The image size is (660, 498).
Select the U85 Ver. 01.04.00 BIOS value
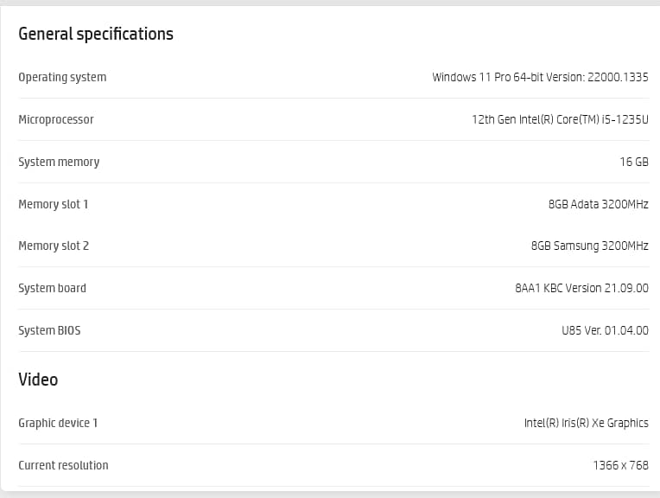(x=605, y=330)
